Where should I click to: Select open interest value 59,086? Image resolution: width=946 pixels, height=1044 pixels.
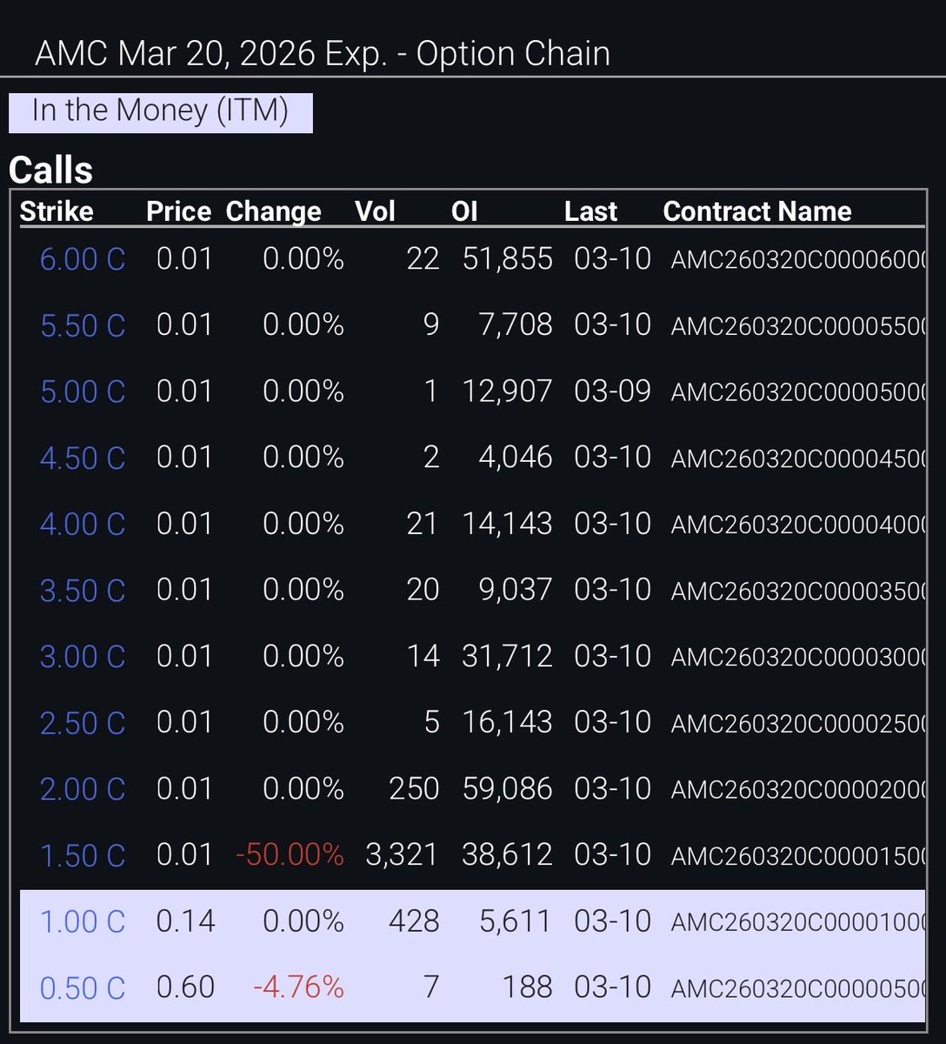click(507, 789)
